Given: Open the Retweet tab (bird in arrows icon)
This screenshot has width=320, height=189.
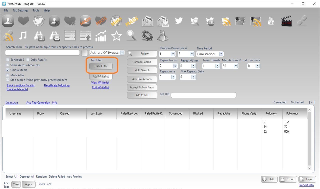Looking at the screenshot, I should pos(39,21).
